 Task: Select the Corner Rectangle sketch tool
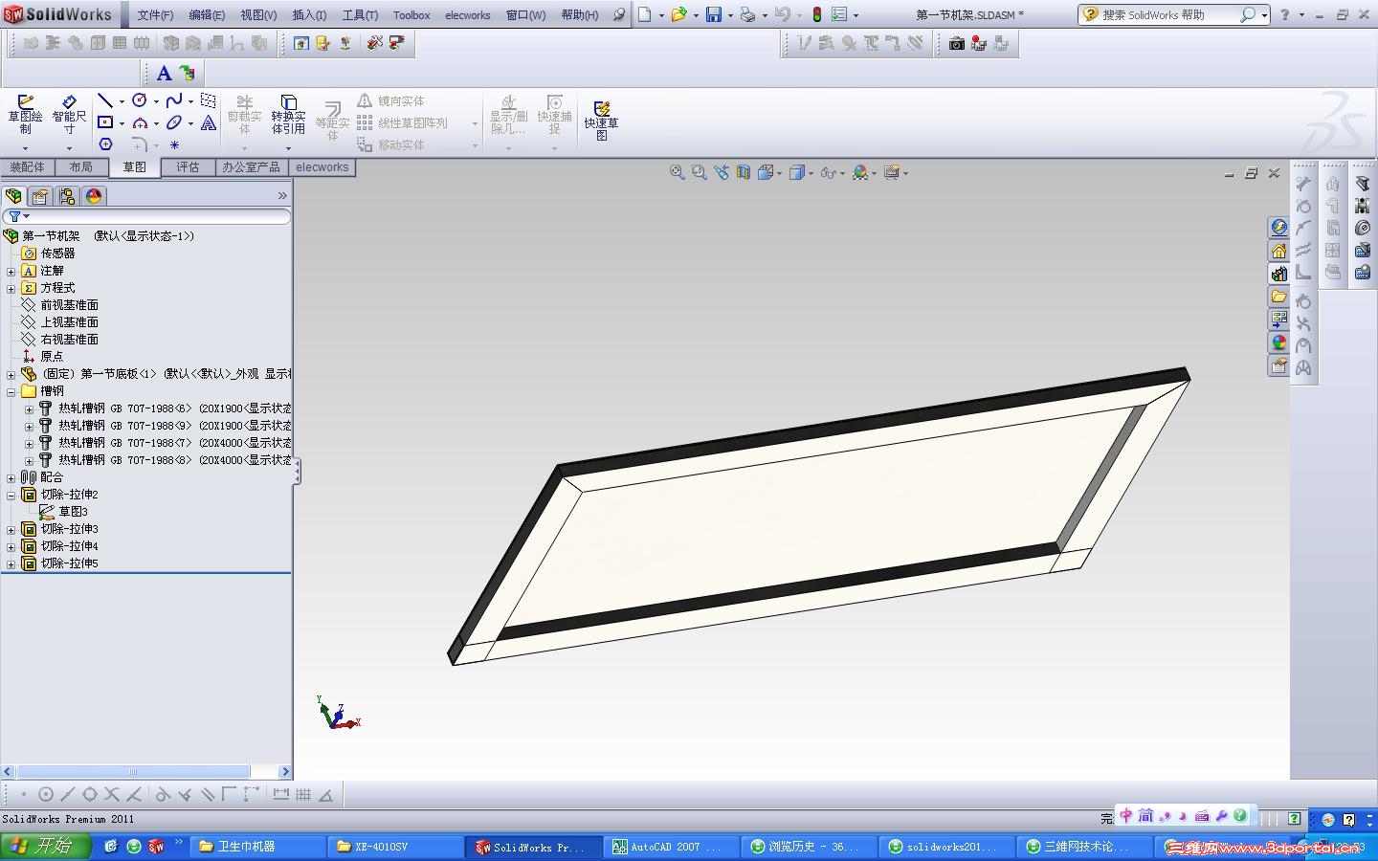point(105,122)
